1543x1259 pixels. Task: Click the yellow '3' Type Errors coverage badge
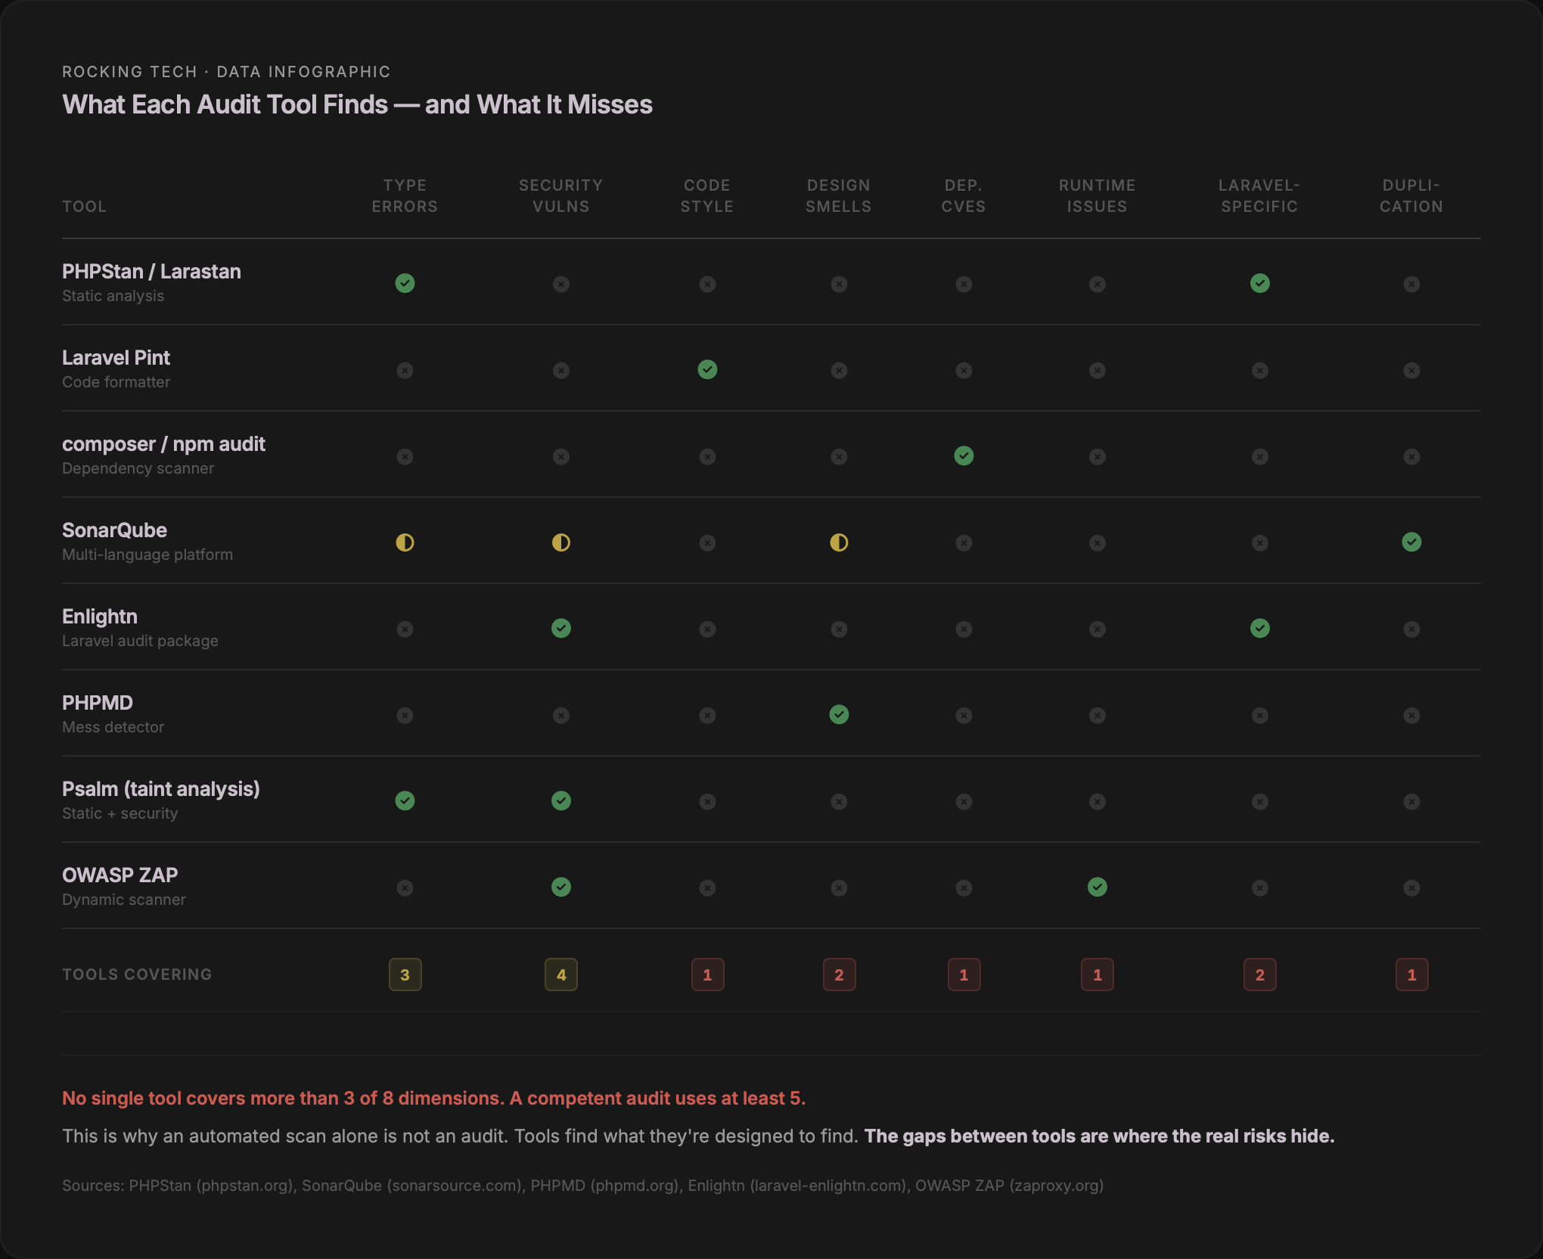pos(405,975)
